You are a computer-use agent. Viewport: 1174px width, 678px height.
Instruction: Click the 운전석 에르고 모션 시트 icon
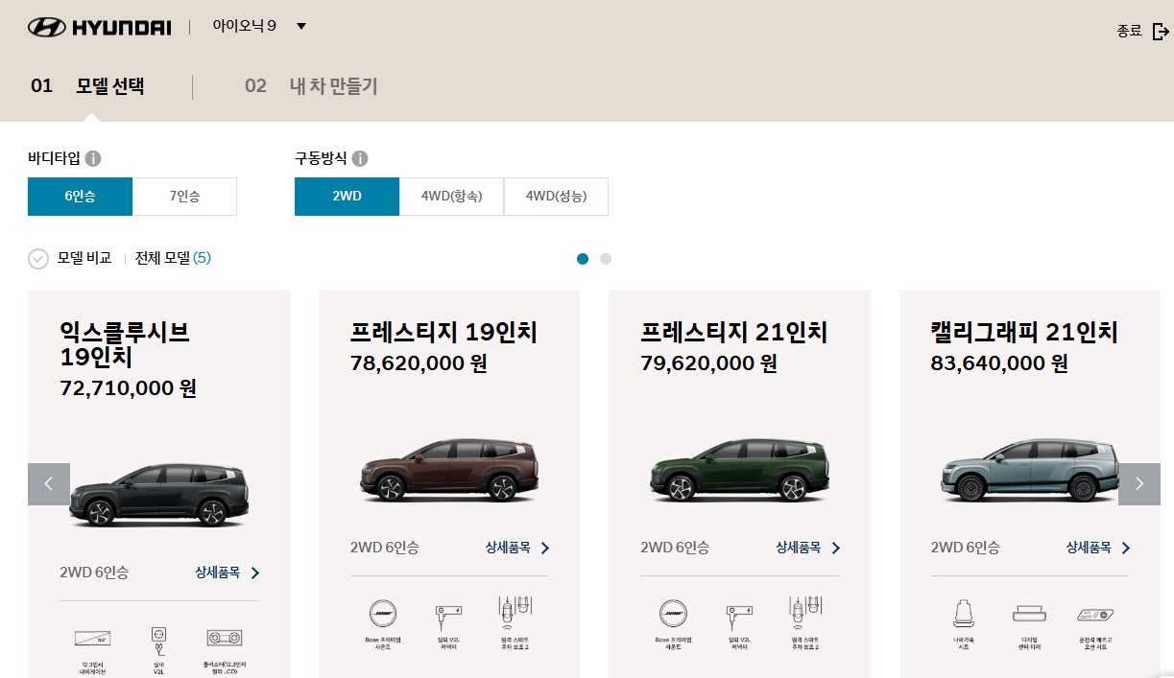point(1095,614)
